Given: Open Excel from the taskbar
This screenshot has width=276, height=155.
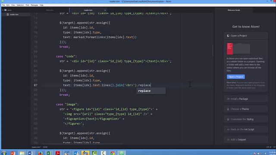Looking at the screenshot, I should pyautogui.click(x=49, y=153).
